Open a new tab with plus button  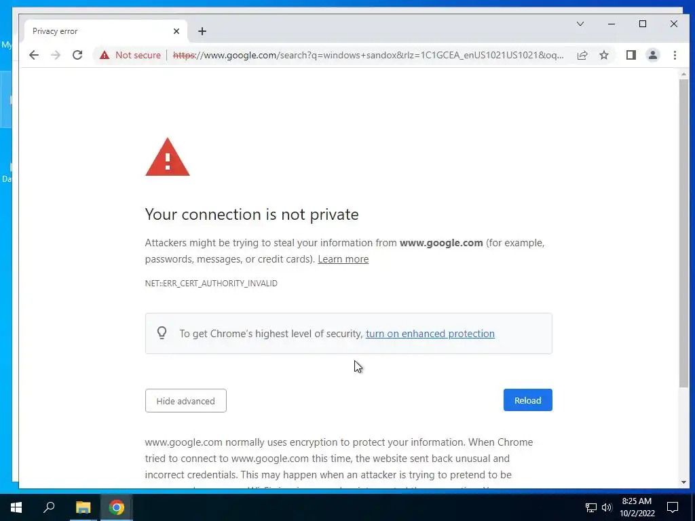202,31
